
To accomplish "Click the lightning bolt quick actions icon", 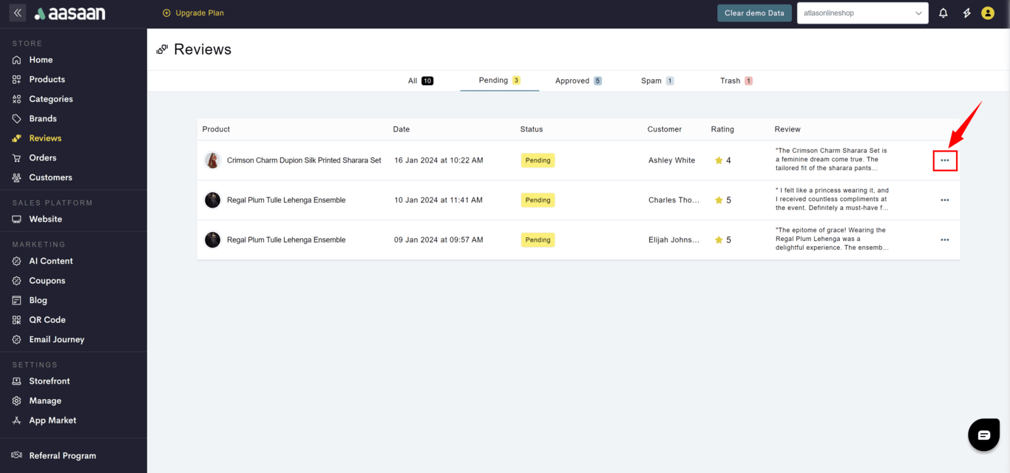I will (966, 13).
